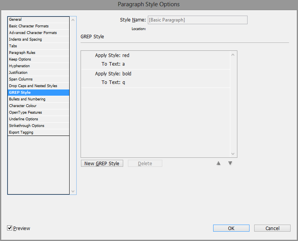Select Keep Options in the list
The height and width of the screenshot is (241, 298).
click(x=38, y=59)
